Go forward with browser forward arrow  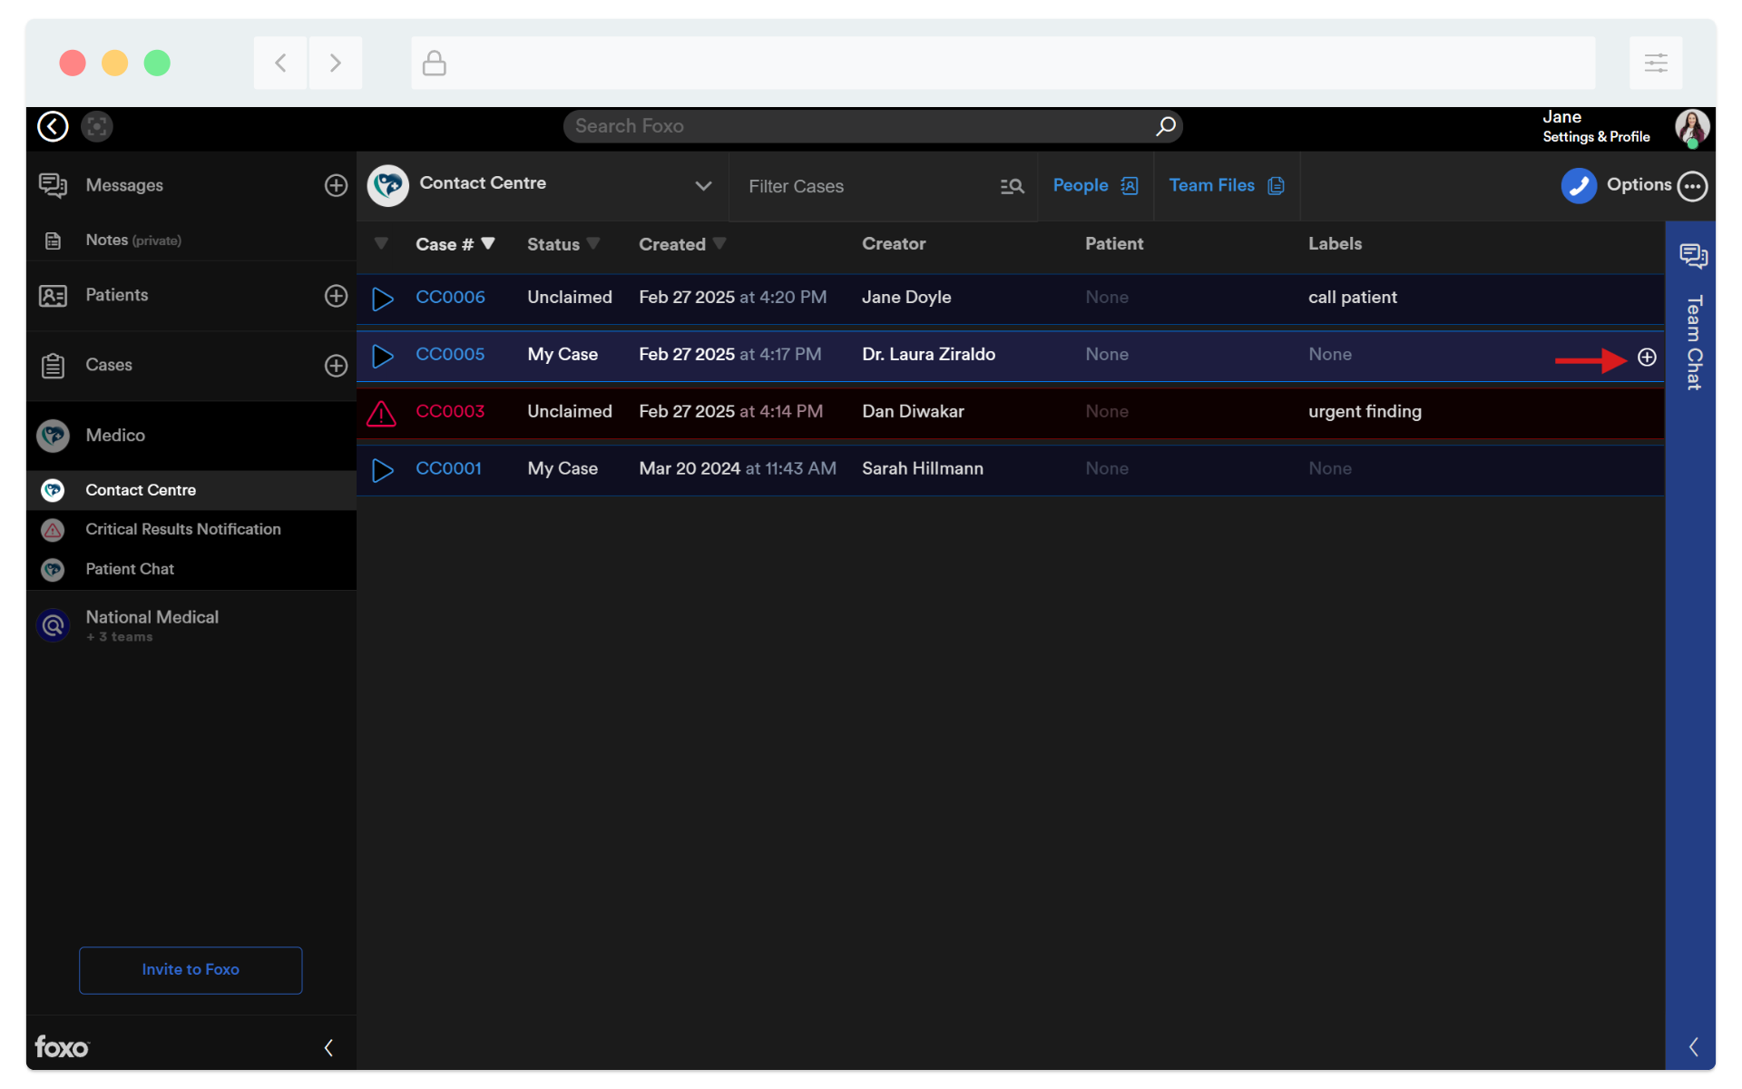pyautogui.click(x=336, y=63)
